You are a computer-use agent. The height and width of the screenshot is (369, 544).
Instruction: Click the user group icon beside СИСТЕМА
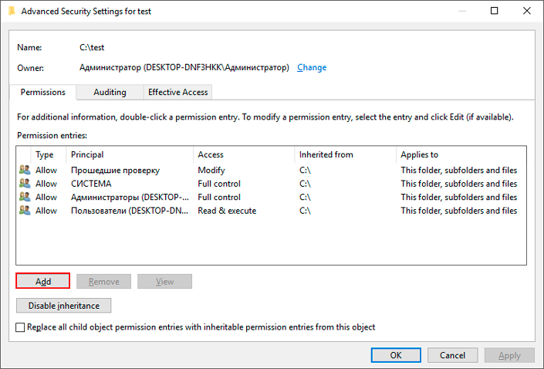pos(25,183)
